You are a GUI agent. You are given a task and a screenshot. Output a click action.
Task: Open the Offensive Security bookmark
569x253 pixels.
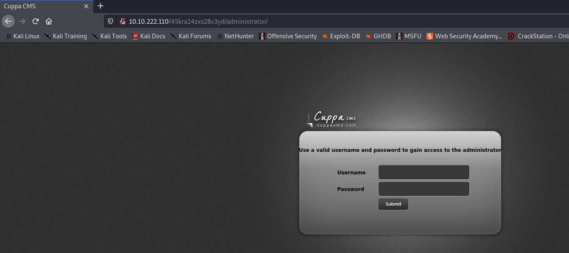click(288, 36)
